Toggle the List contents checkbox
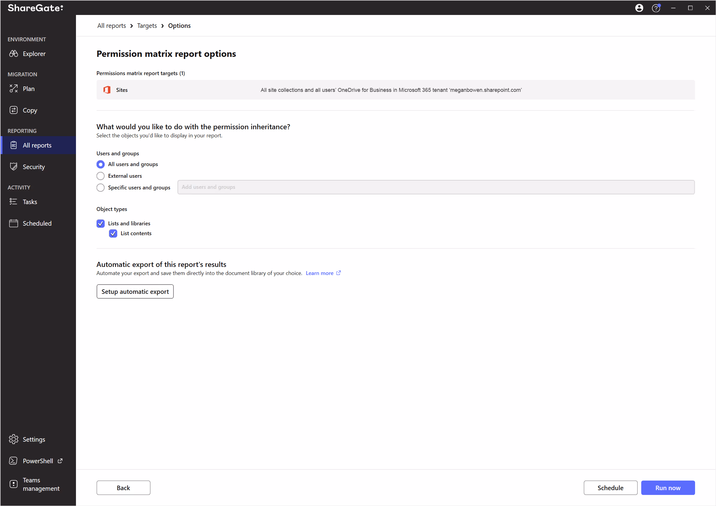Screen dimensions: 716x506 [113, 233]
